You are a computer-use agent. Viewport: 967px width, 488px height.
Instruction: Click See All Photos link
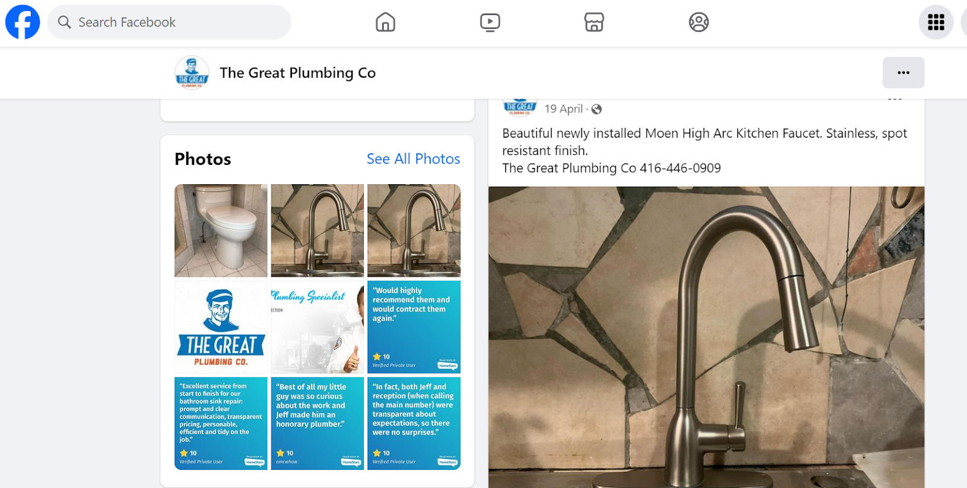click(x=413, y=159)
